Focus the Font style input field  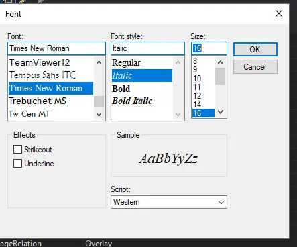tap(147, 48)
